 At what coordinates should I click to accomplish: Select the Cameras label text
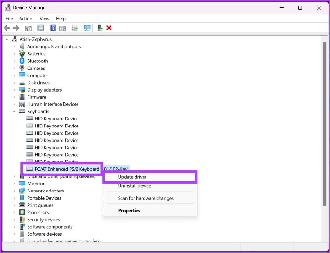[36, 68]
